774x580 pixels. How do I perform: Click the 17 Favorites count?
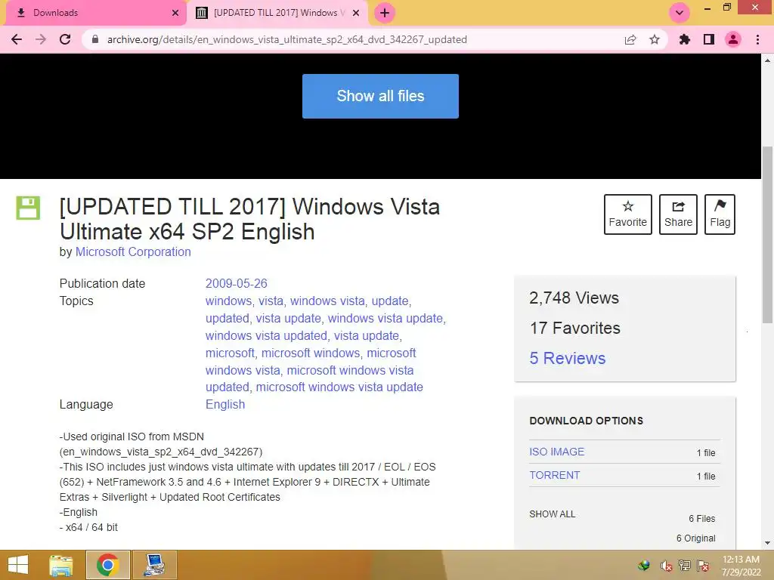click(x=574, y=328)
